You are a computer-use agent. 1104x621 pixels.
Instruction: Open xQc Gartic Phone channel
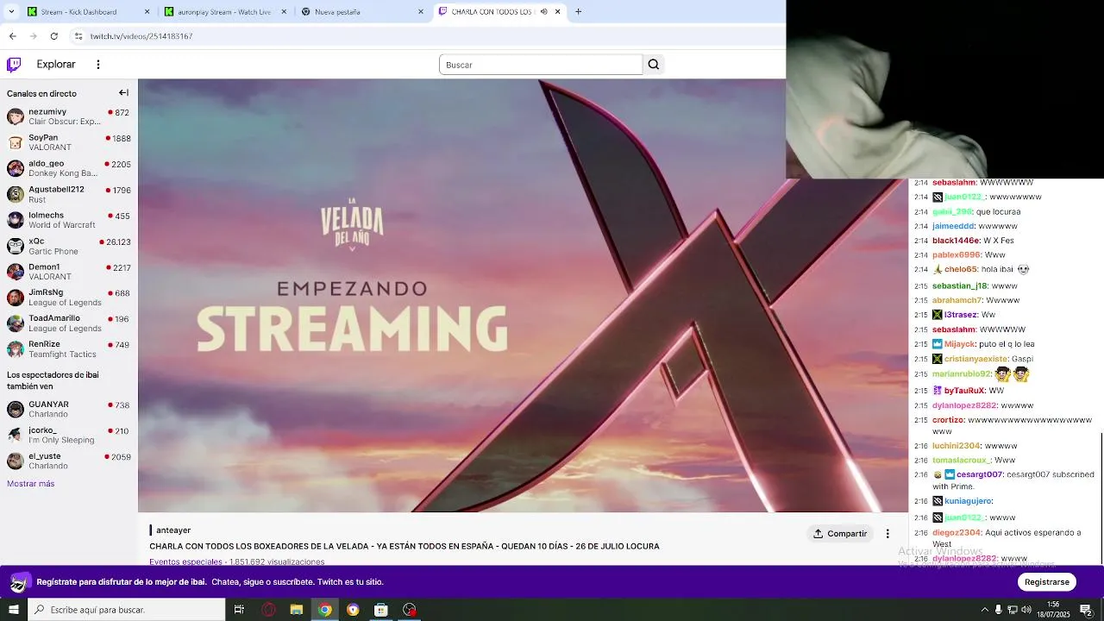(x=69, y=246)
